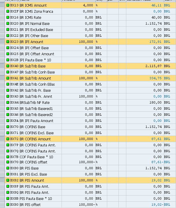Select green status icon for BX2F row

8,11
